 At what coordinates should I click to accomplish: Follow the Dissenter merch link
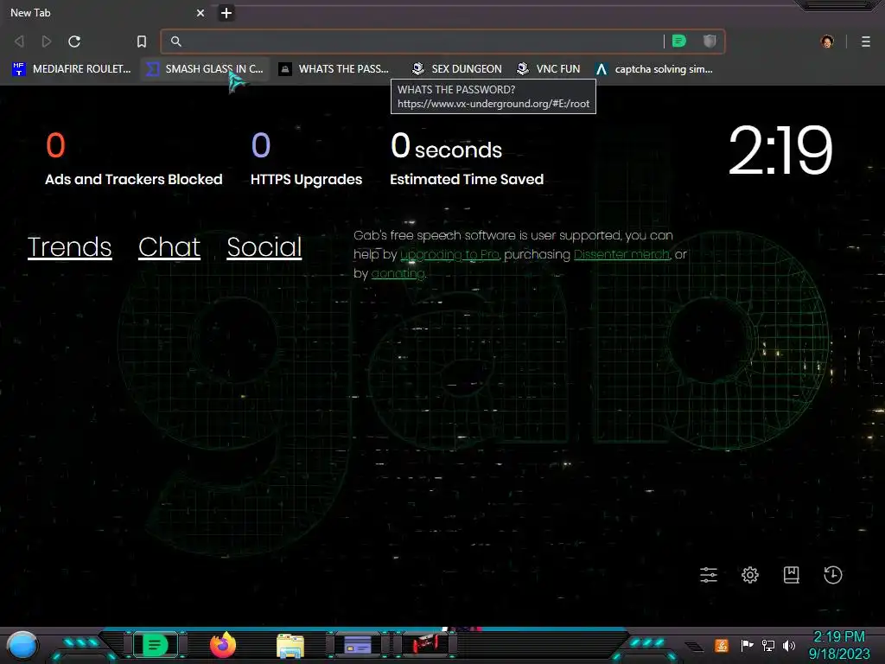(621, 255)
